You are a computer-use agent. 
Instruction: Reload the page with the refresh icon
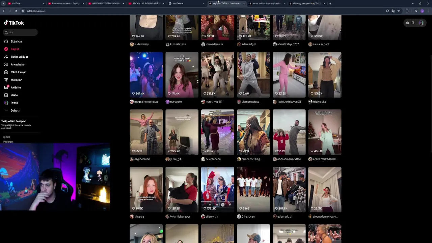[16, 11]
